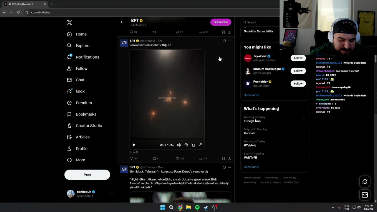Follow Pusholder
The height and width of the screenshot is (212, 377).
tap(298, 84)
